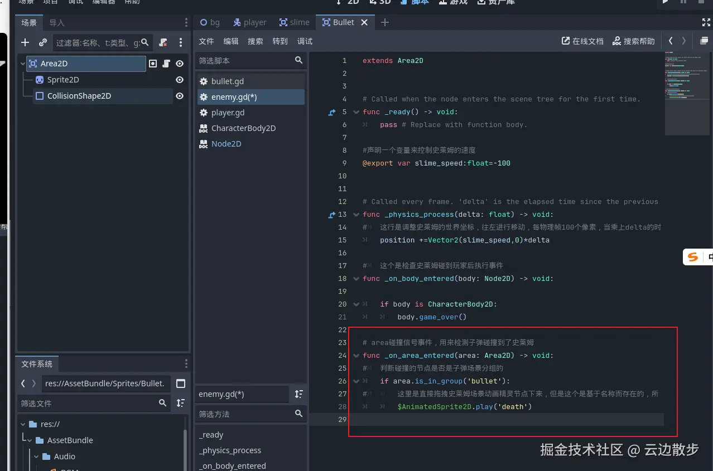Click the CollisionShape2D node icon
The width and height of the screenshot is (713, 471).
[40, 96]
